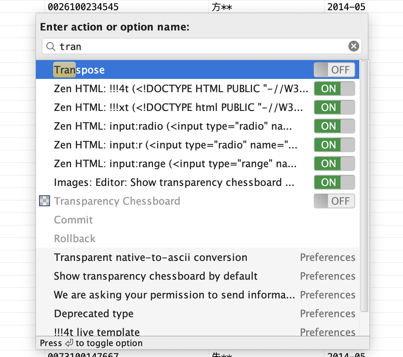Clear the search field text

353,46
